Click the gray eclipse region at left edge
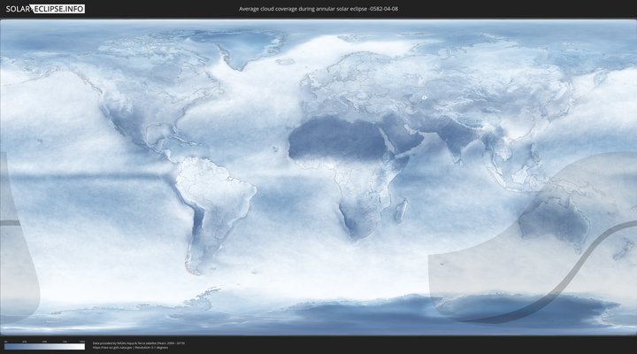 click(16, 248)
